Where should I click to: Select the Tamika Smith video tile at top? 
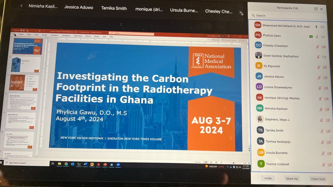(114, 8)
